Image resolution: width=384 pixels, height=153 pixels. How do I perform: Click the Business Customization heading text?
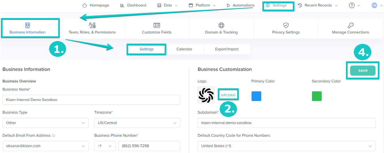[225, 69]
